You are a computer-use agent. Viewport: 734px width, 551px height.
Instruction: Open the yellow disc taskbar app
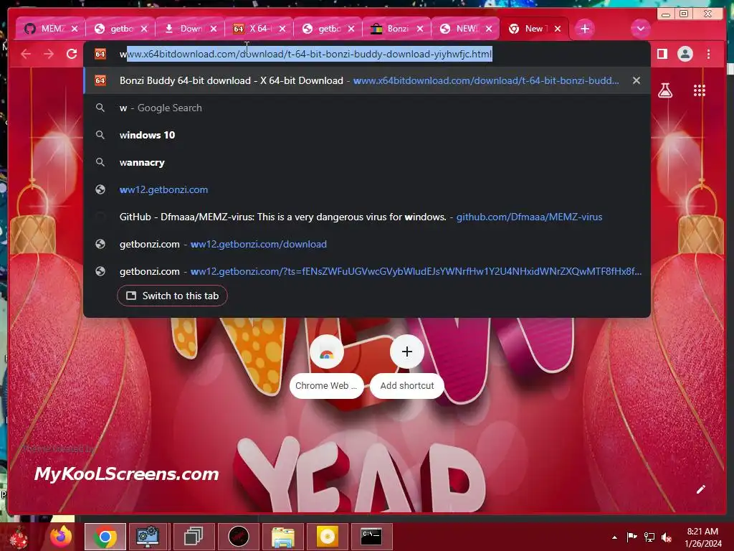click(327, 537)
